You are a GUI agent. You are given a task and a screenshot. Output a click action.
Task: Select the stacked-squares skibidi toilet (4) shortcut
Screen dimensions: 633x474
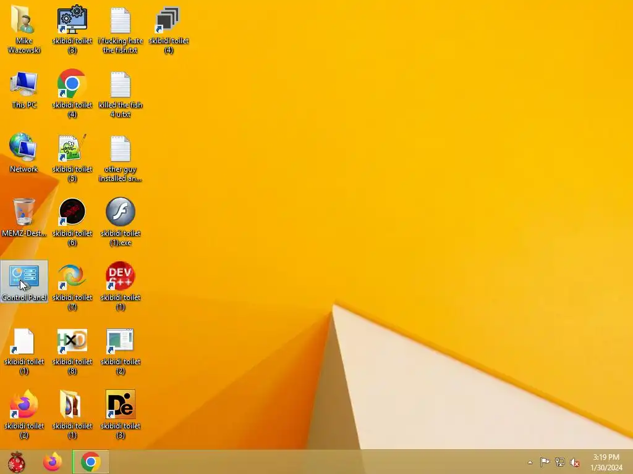[169, 29]
